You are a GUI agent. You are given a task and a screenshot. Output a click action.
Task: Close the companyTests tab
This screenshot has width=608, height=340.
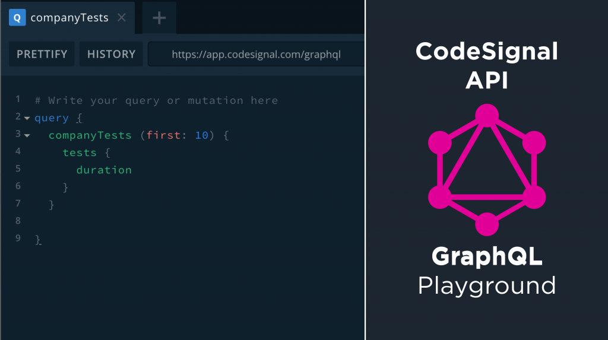tap(121, 17)
